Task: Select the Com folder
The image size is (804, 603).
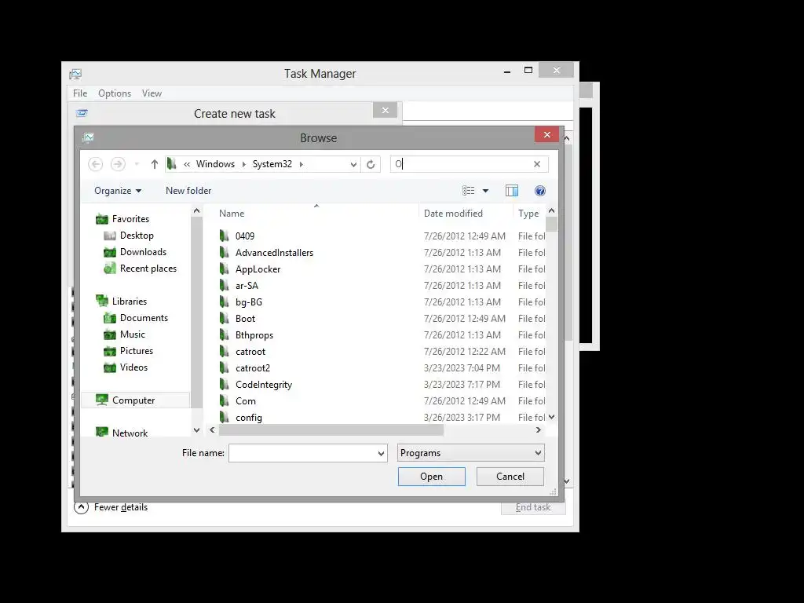Action: click(x=246, y=401)
